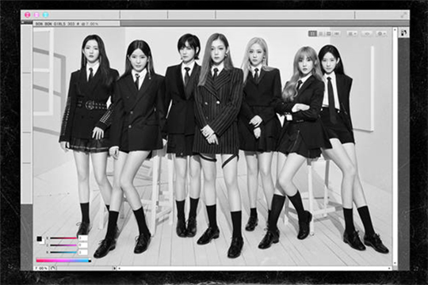Expand the status bar arrow menu at bottom
This screenshot has width=428, height=285.
[115, 268]
